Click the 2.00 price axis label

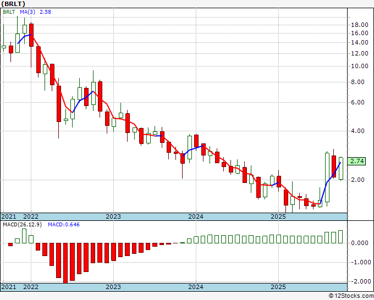tap(358, 180)
